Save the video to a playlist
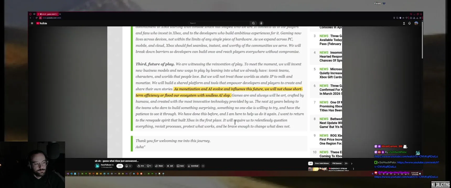Viewport: 451px width, 188px height. (x=180, y=166)
